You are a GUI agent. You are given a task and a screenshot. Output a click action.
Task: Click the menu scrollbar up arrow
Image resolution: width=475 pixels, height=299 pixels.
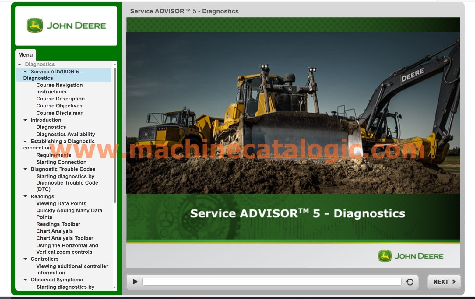tap(115, 64)
